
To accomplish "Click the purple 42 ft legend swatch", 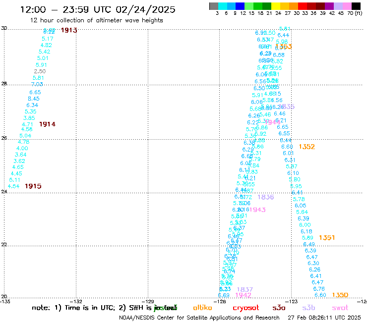I will click(x=329, y=6).
